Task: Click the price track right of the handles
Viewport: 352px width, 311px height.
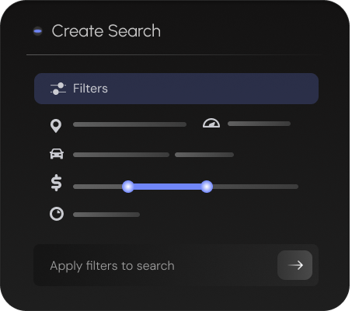Action: point(256,187)
